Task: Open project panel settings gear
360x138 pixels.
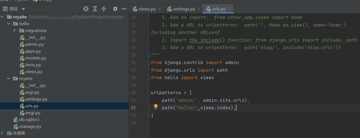Action: point(115,9)
